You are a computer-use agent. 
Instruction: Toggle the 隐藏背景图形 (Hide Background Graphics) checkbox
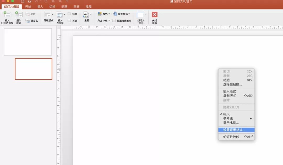[x=114, y=21]
